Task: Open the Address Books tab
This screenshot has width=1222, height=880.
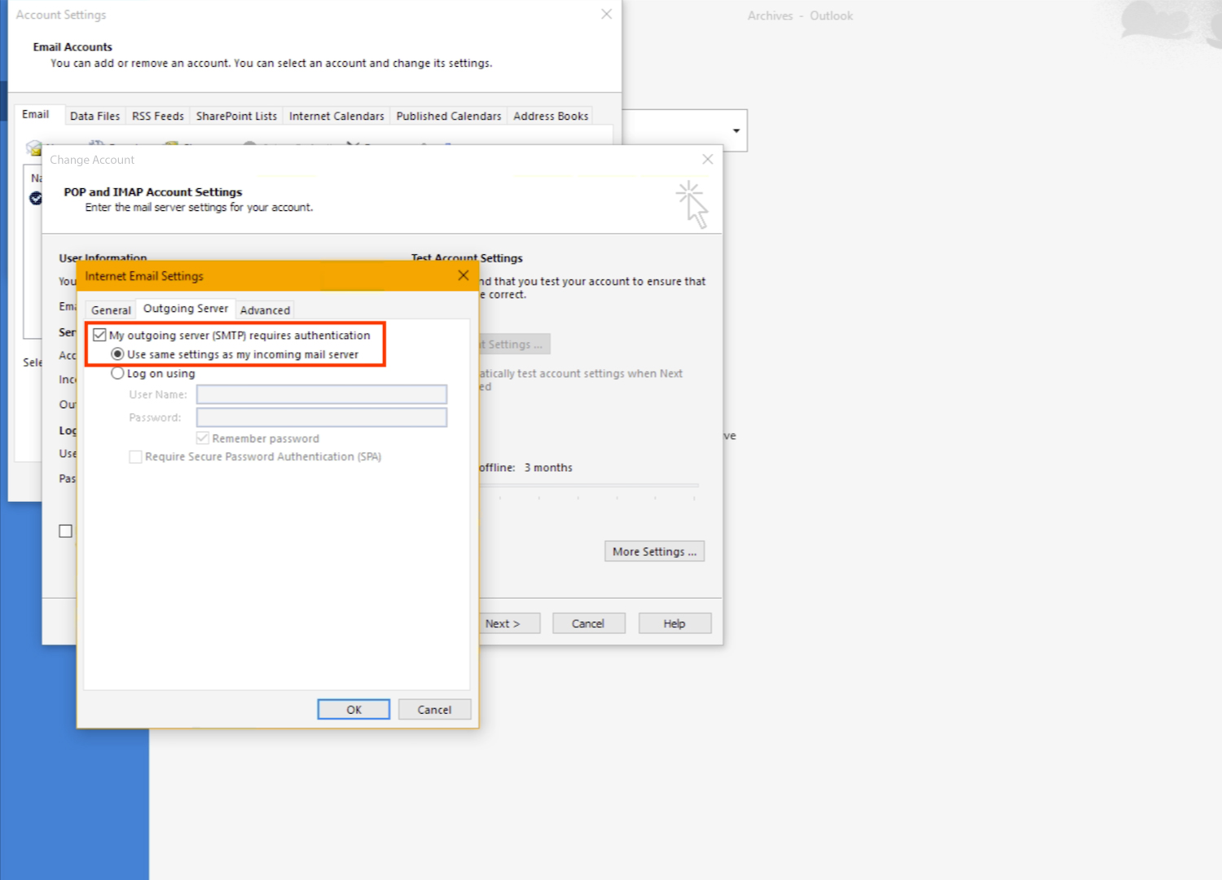Action: tap(550, 116)
